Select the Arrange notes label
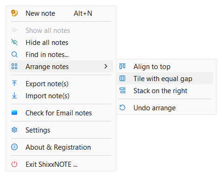Image resolution: width=222 pixels, height=177 pixels. 47,67
